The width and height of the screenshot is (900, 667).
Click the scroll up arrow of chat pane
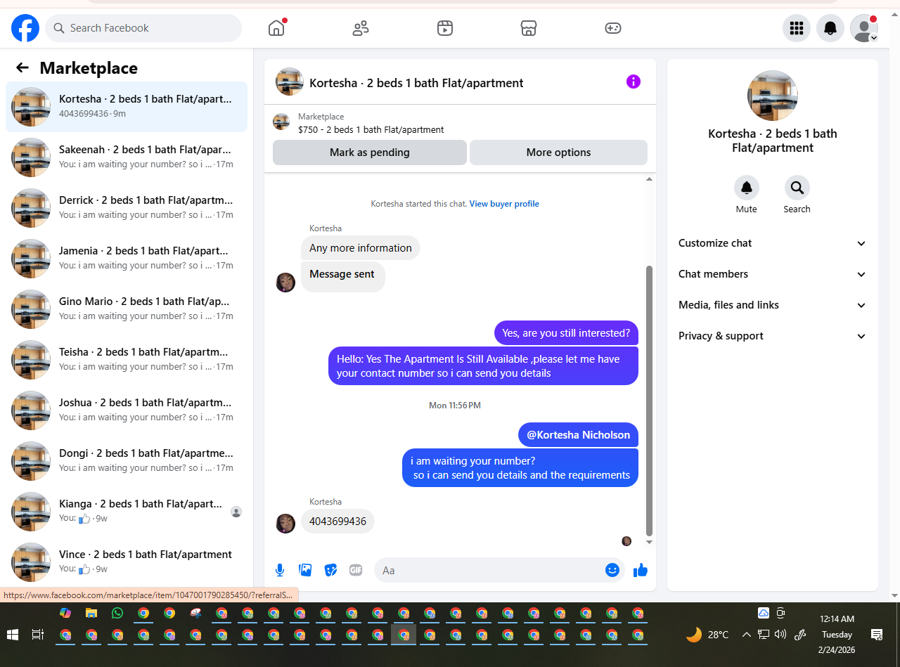pos(649,180)
